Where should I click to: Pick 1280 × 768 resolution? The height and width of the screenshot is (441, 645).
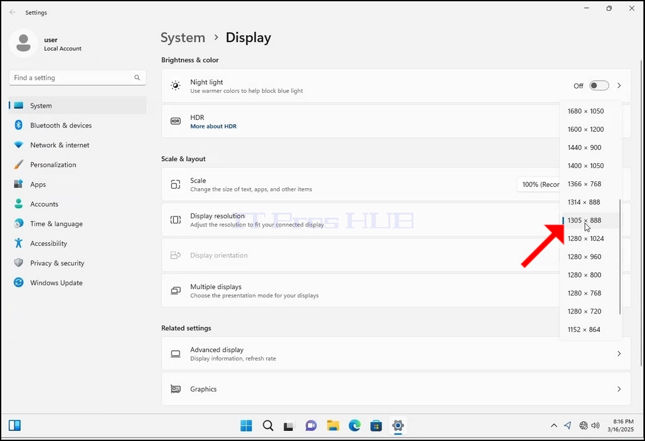(x=590, y=293)
